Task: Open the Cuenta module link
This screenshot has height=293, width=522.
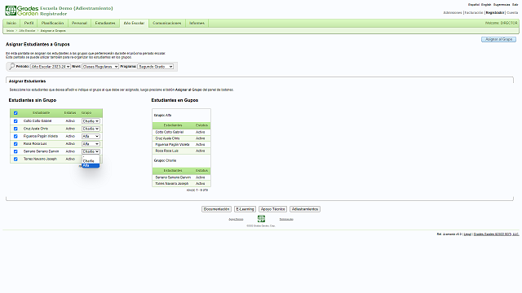Action: tap(512, 13)
